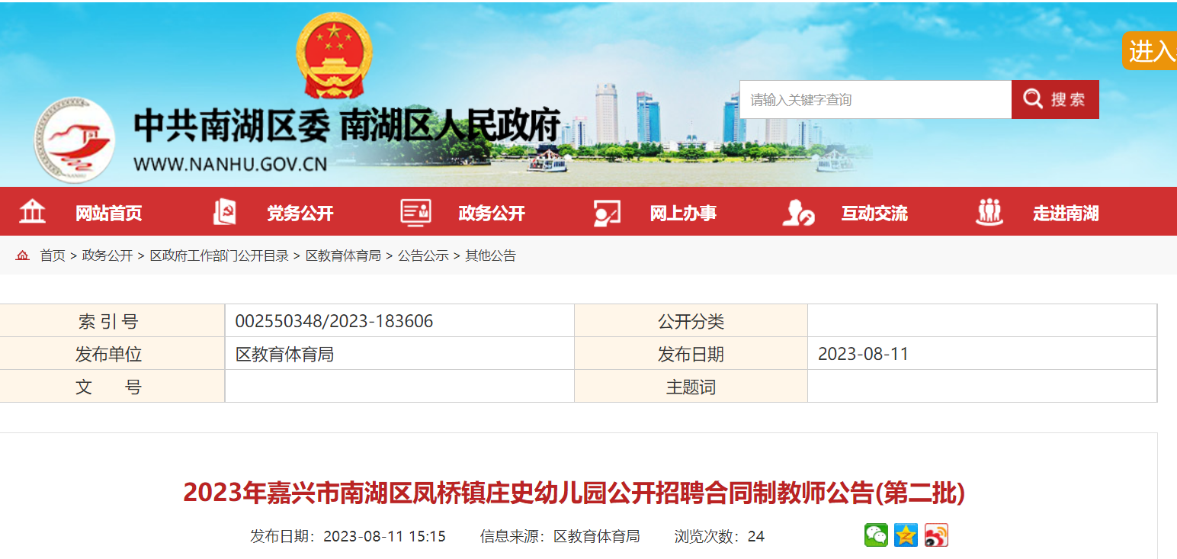This screenshot has width=1177, height=559.
Task: Click the people icon beside 走进南湖
Action: [x=989, y=212]
